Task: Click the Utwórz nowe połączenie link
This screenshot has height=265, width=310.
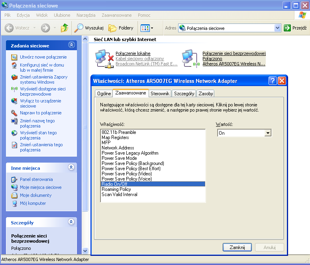Action: (43, 57)
